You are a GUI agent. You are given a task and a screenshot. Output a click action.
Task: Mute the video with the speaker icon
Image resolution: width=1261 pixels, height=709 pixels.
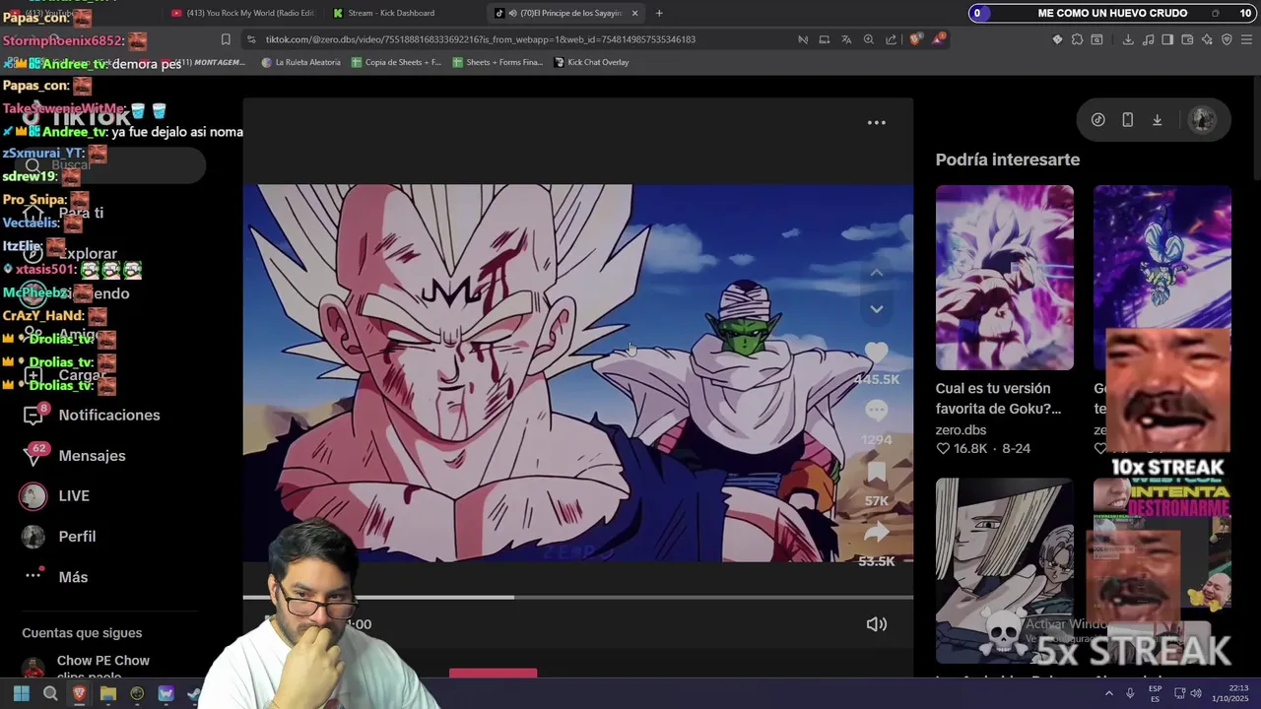coord(876,624)
